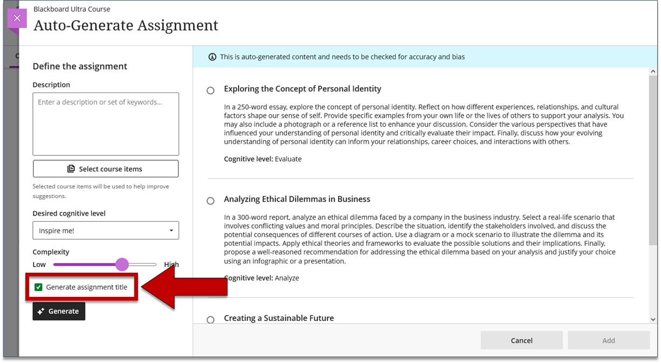
Task: Uncheck Generate assignment title checkbox
Action: 38,287
